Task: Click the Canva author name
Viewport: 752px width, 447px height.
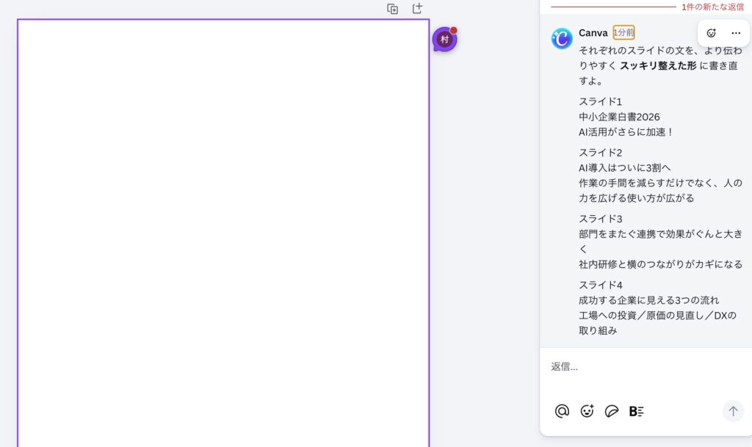Action: [593, 33]
